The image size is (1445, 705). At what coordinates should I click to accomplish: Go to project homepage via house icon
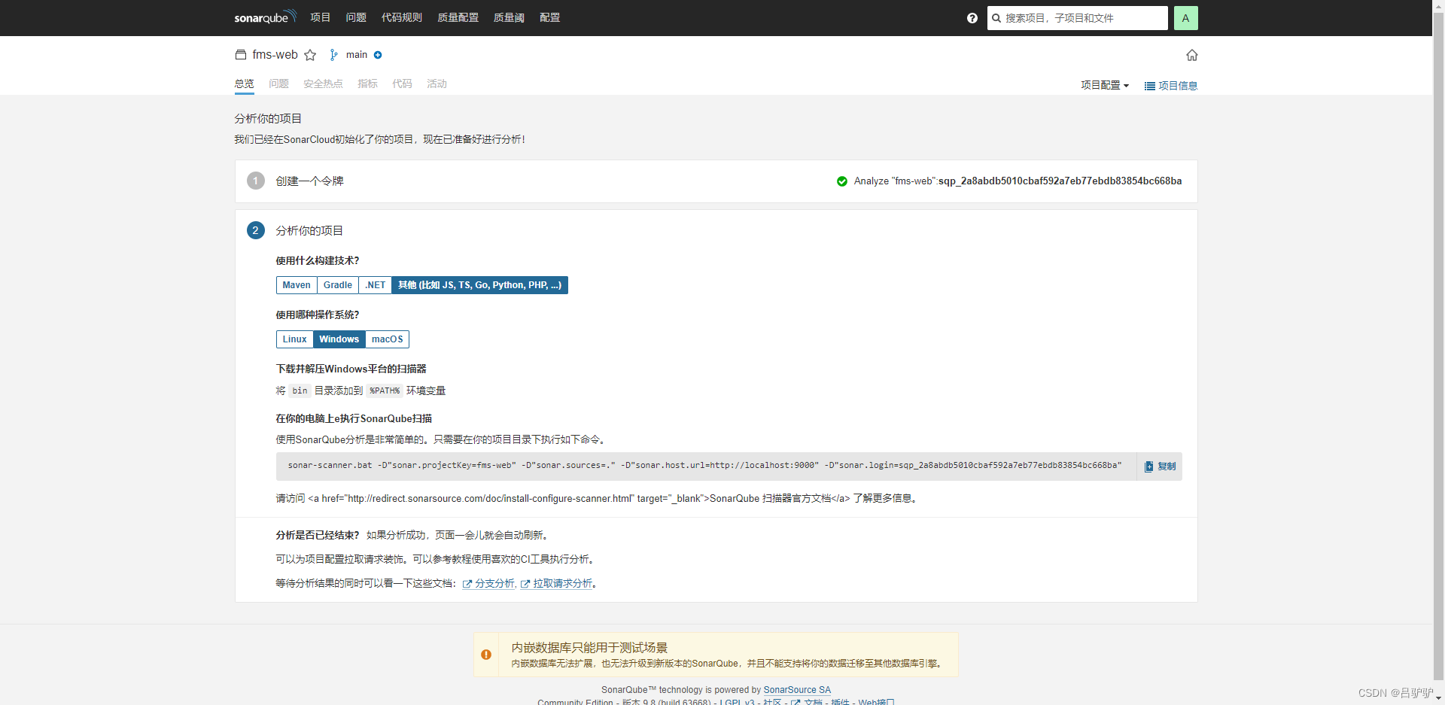point(1192,55)
